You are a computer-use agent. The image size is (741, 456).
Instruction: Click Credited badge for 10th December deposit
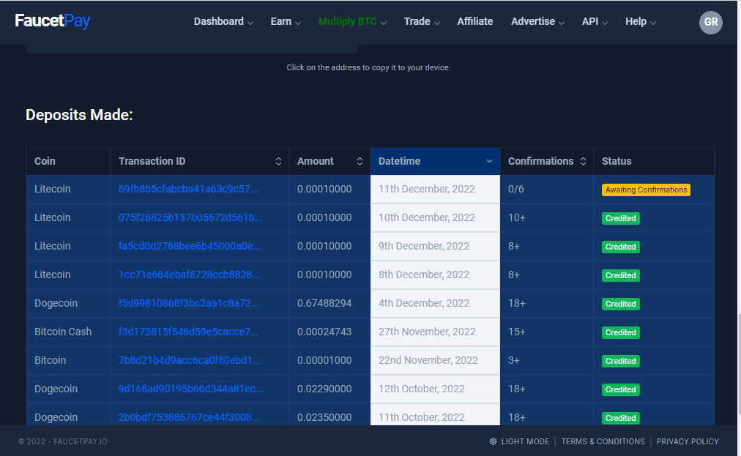[x=620, y=218]
